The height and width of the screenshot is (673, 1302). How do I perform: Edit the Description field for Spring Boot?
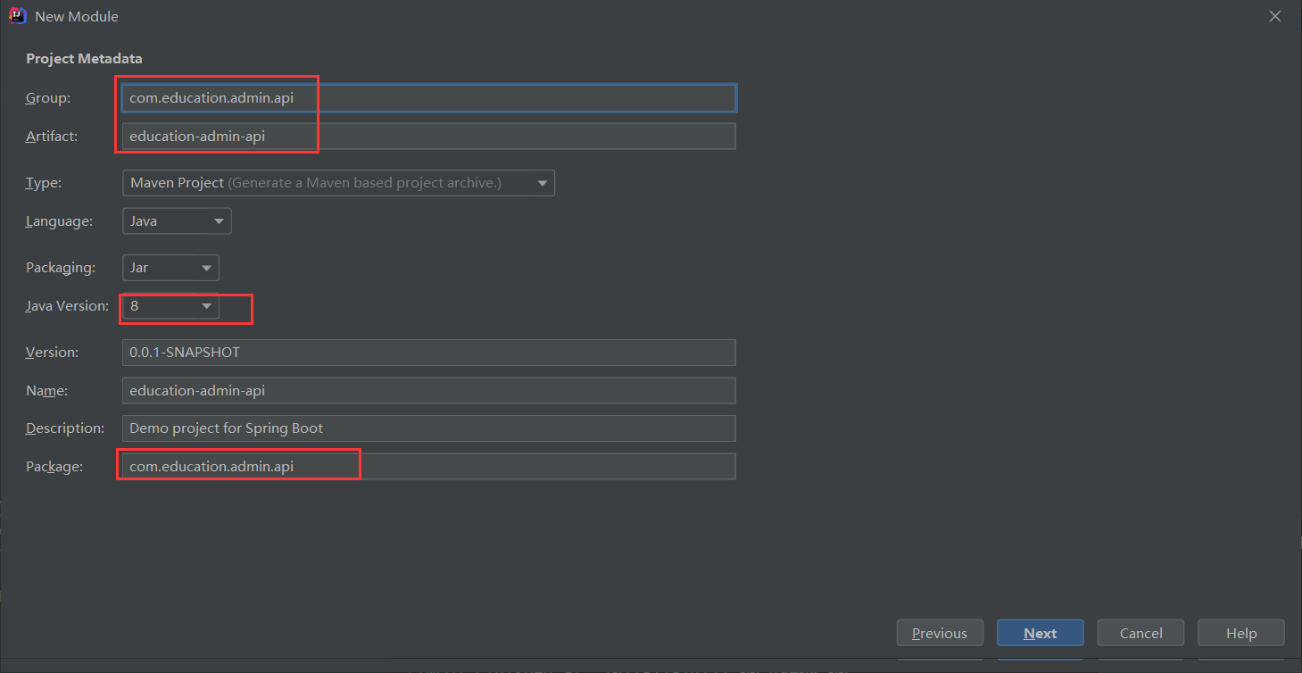(428, 428)
